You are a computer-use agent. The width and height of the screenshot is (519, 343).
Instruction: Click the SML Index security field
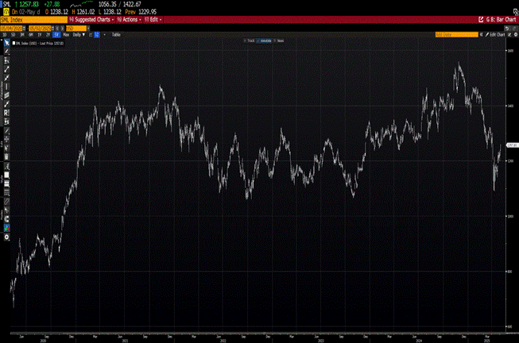33,20
